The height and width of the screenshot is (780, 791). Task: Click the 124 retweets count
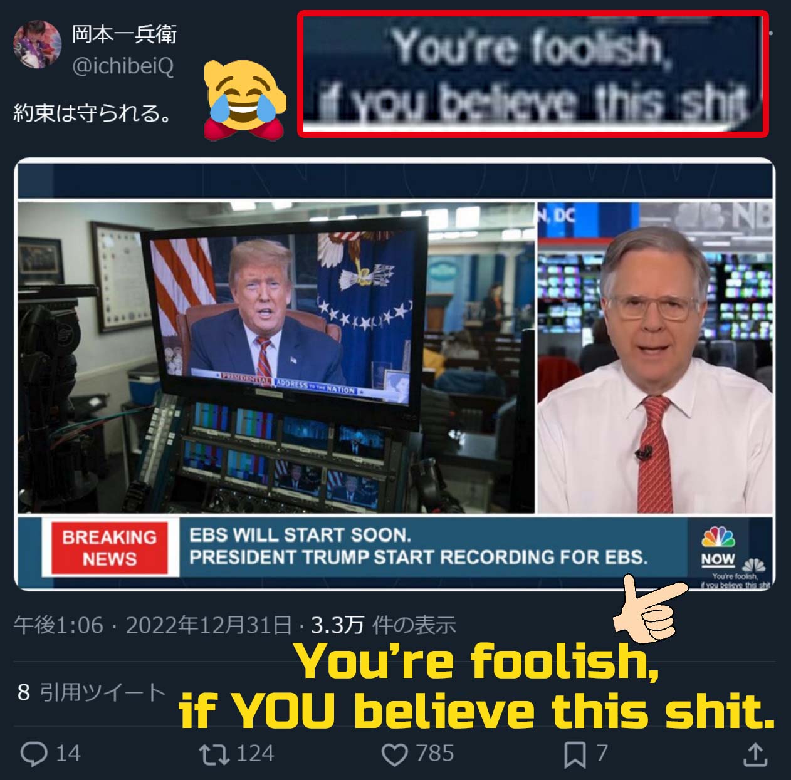click(255, 753)
